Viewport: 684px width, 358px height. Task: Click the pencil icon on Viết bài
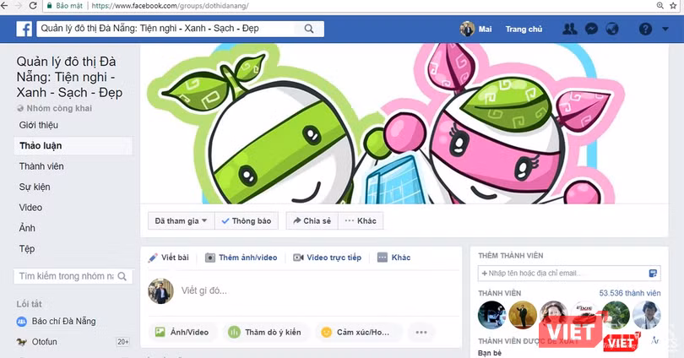click(153, 258)
